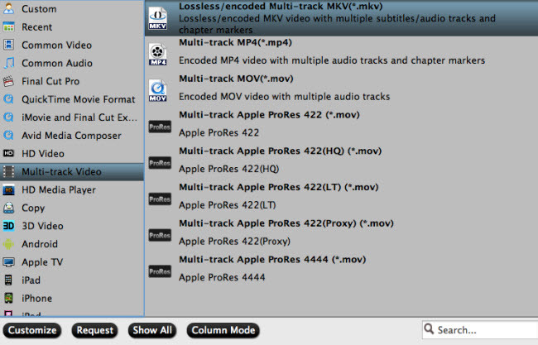Click the HD Media Player icon
This screenshot has width=538, height=345.
[x=8, y=189]
